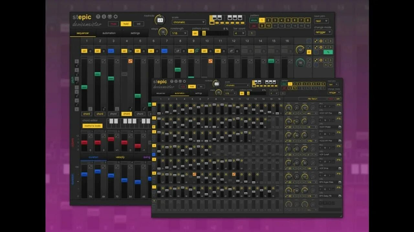Click the edit button next to Xfer Serum

[338, 99]
